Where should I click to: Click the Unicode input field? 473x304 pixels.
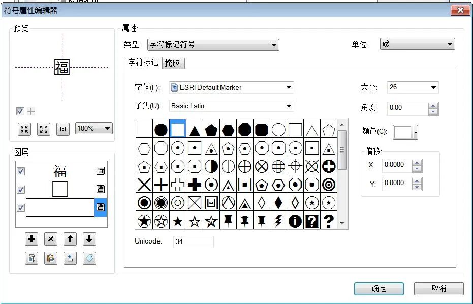pyautogui.click(x=194, y=242)
